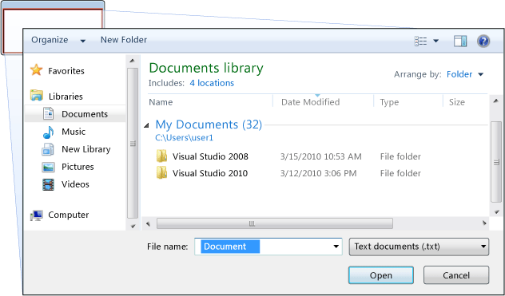Viewport: 505px width, 296px height.
Task: Click the Visual Studio 2008 folder icon
Action: (161, 156)
